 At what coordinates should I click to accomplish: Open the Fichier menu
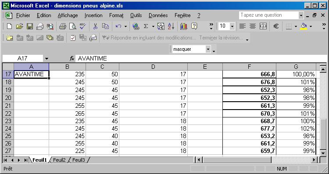pyautogui.click(x=23, y=15)
